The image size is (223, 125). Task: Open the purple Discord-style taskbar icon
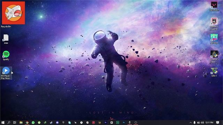pyautogui.click(x=57, y=123)
